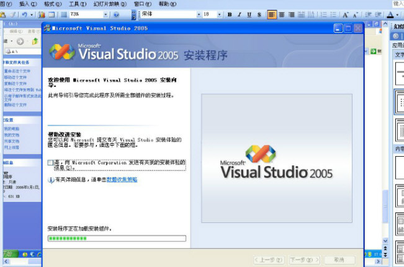Image resolution: width=404 pixels, height=267 pixels.
Task: Click the first quick launch taskbar icon
Action: click(25, 255)
